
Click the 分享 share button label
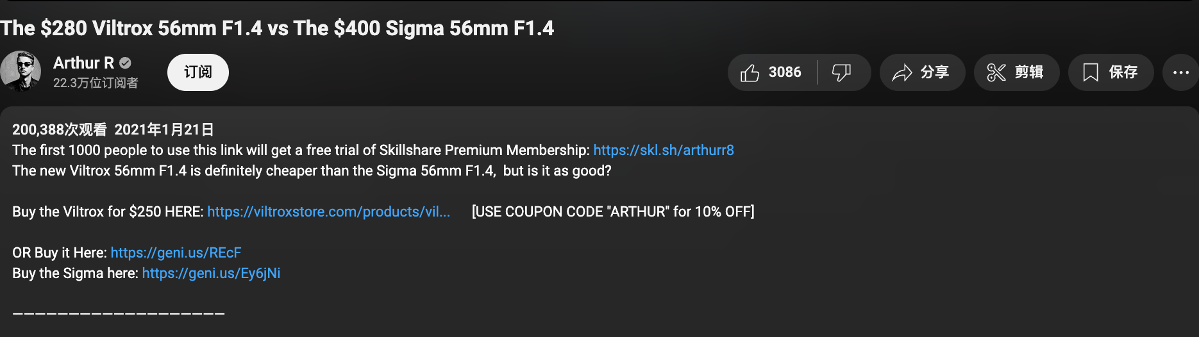pyautogui.click(x=935, y=72)
